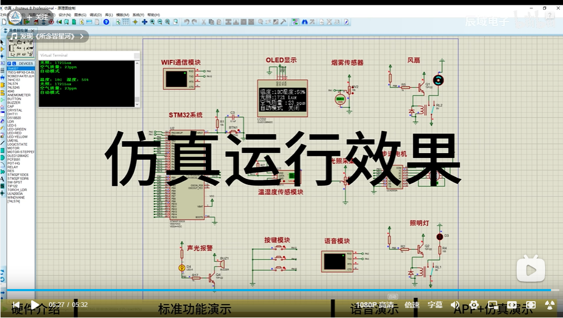Click the L library button beside DEVICES

tap(13, 64)
